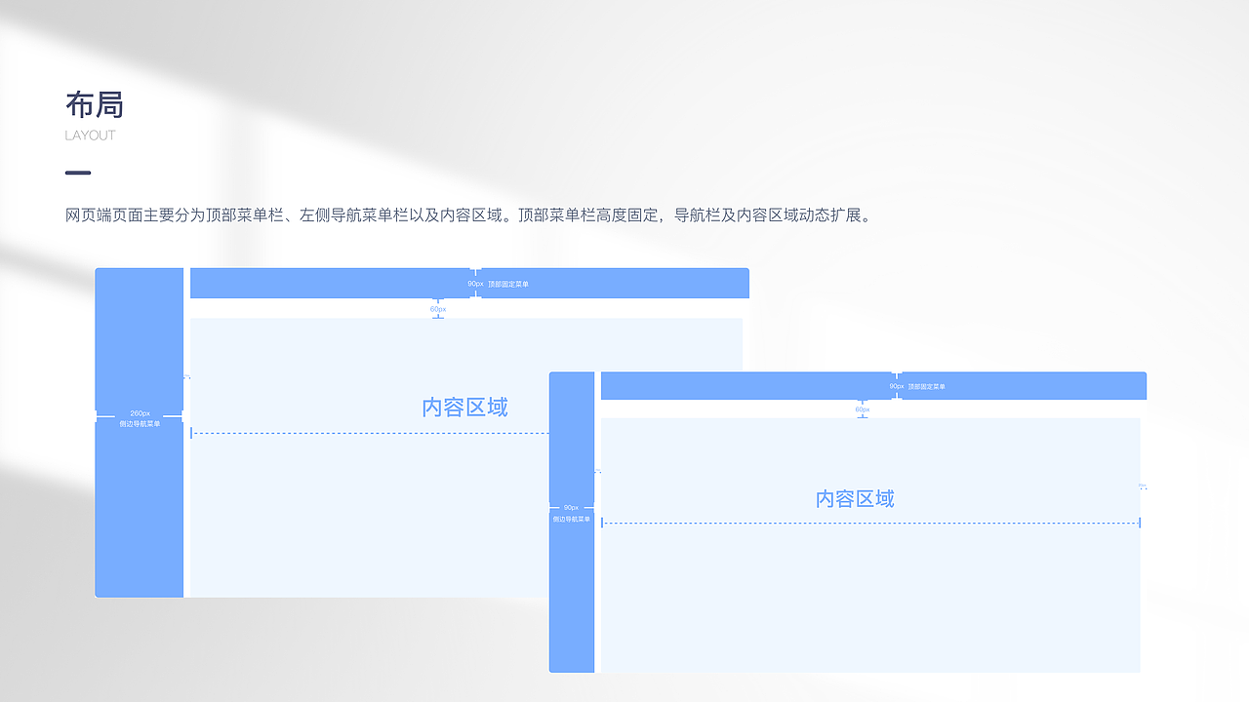The image size is (1249, 702).
Task: Click the 布局 page heading
Action: coord(97,105)
